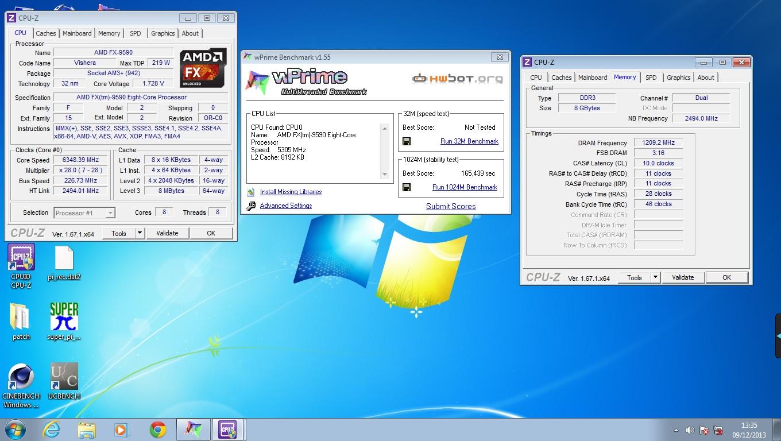This screenshot has width=781, height=441.
Task: Click the AMD FX logo in CPU-Z
Action: coord(203,68)
